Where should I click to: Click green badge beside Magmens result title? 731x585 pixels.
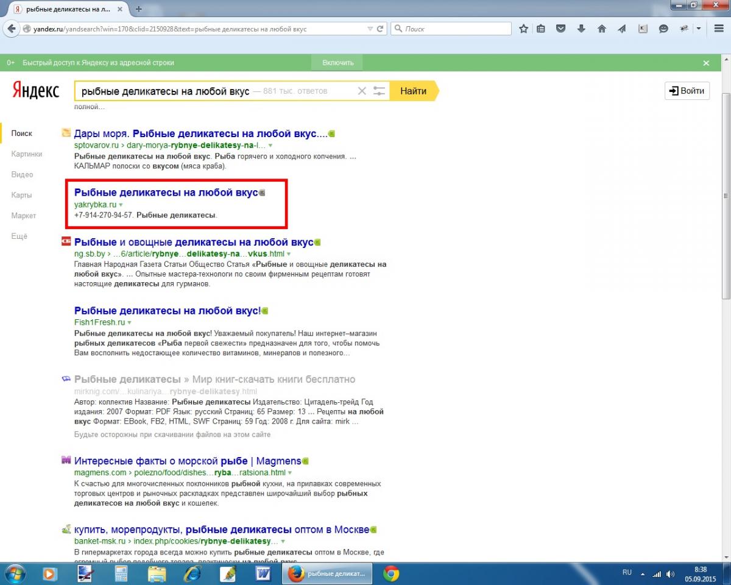pos(305,461)
